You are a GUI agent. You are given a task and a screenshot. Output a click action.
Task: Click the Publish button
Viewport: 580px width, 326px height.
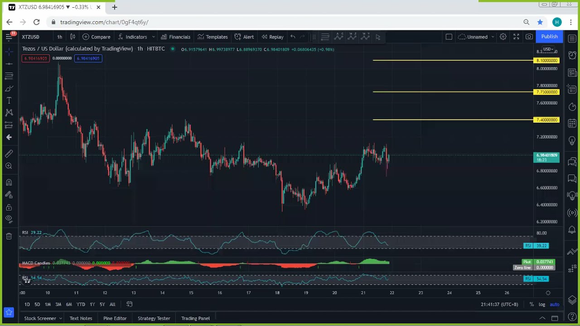(x=549, y=37)
